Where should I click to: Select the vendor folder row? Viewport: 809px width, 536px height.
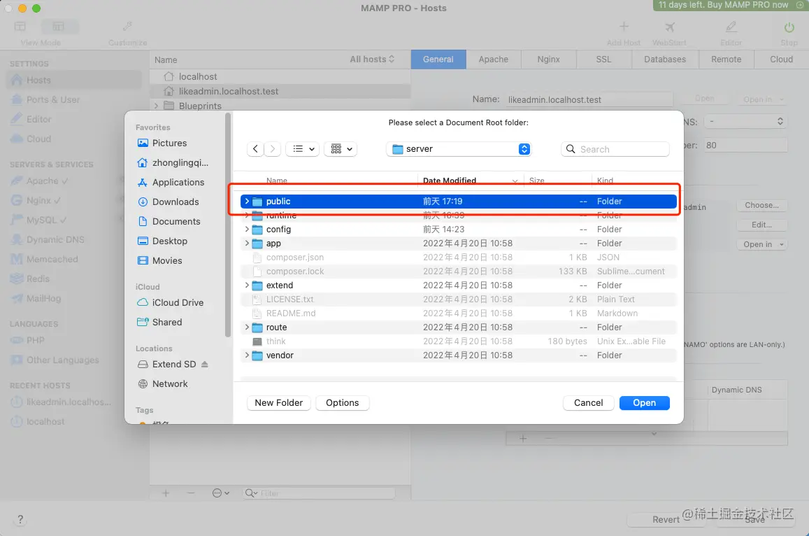(x=459, y=355)
